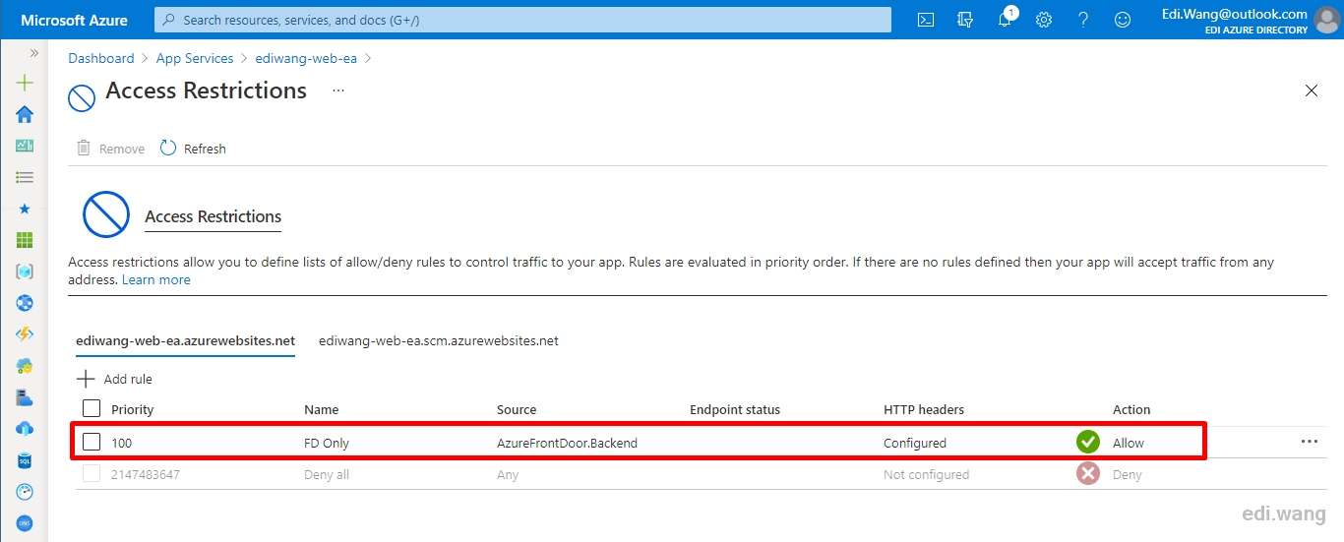1344x542 pixels.
Task: Open the FD Only rule name
Action: tap(327, 443)
